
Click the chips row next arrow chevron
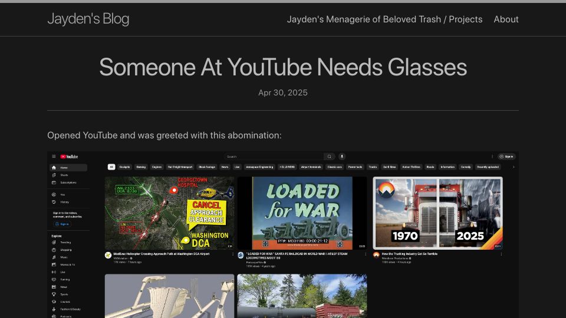pyautogui.click(x=514, y=167)
